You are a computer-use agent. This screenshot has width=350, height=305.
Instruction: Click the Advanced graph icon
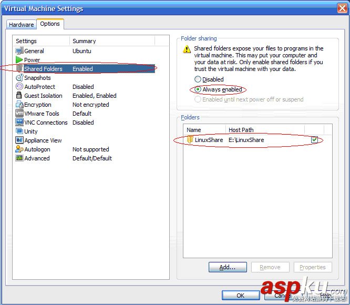[19, 158]
